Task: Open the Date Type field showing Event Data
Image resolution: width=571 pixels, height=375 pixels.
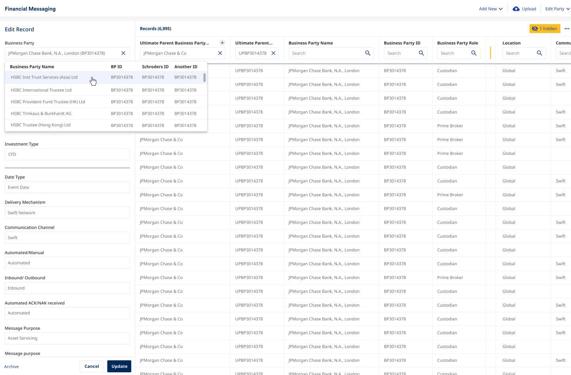Action: [67, 187]
